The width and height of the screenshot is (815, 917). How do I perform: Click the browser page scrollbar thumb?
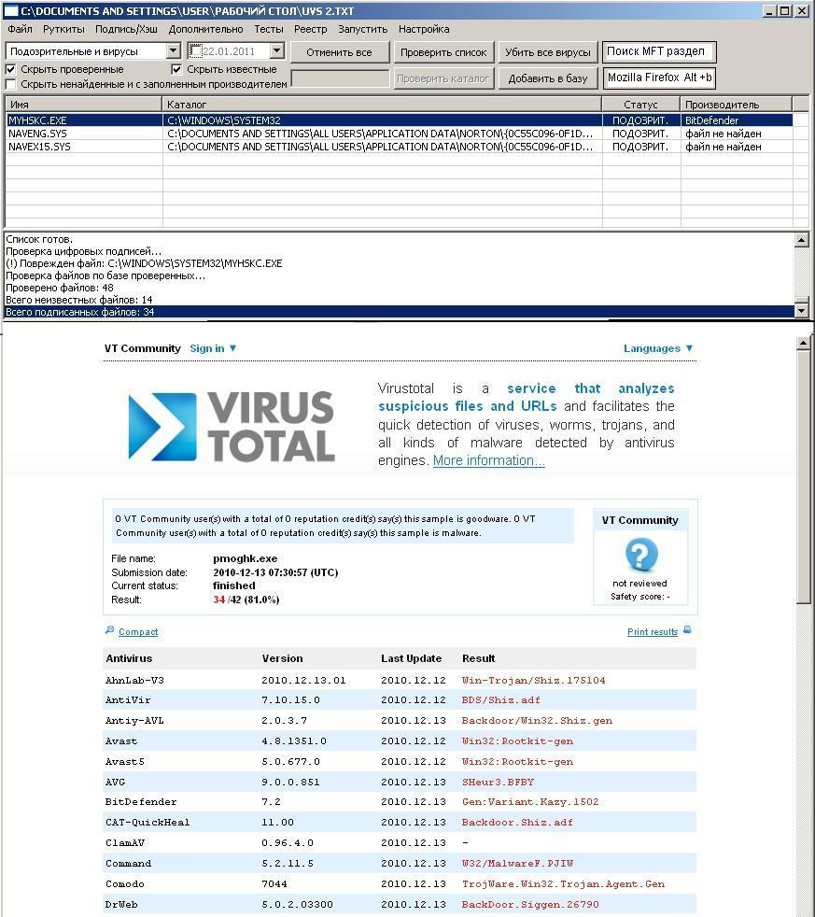pyautogui.click(x=803, y=476)
